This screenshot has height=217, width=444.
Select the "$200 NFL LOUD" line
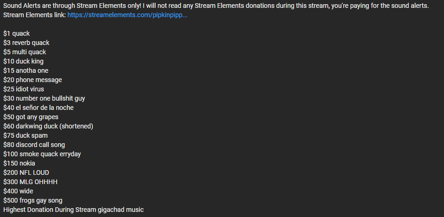coord(26,172)
